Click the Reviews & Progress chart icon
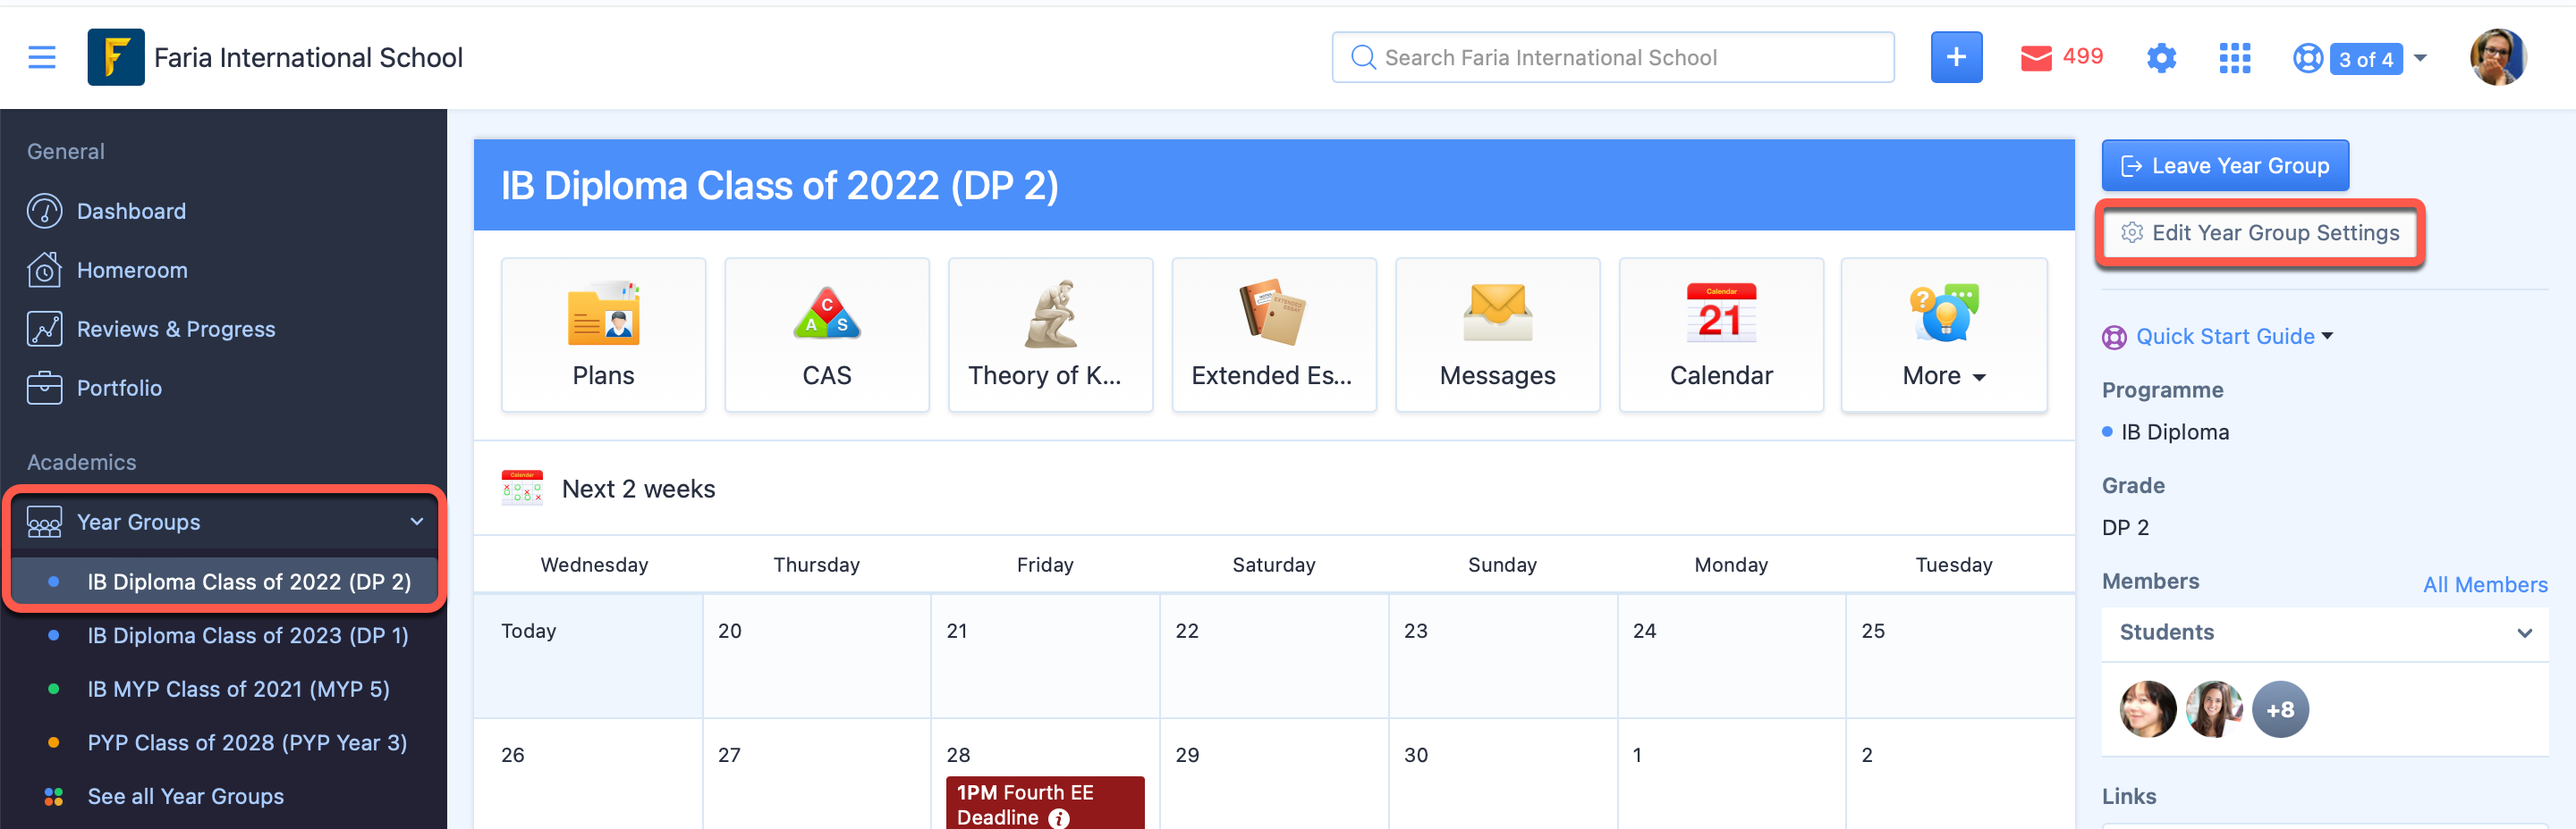 [44, 329]
